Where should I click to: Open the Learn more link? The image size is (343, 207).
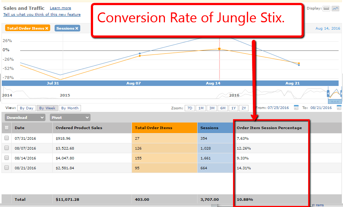click(60, 8)
